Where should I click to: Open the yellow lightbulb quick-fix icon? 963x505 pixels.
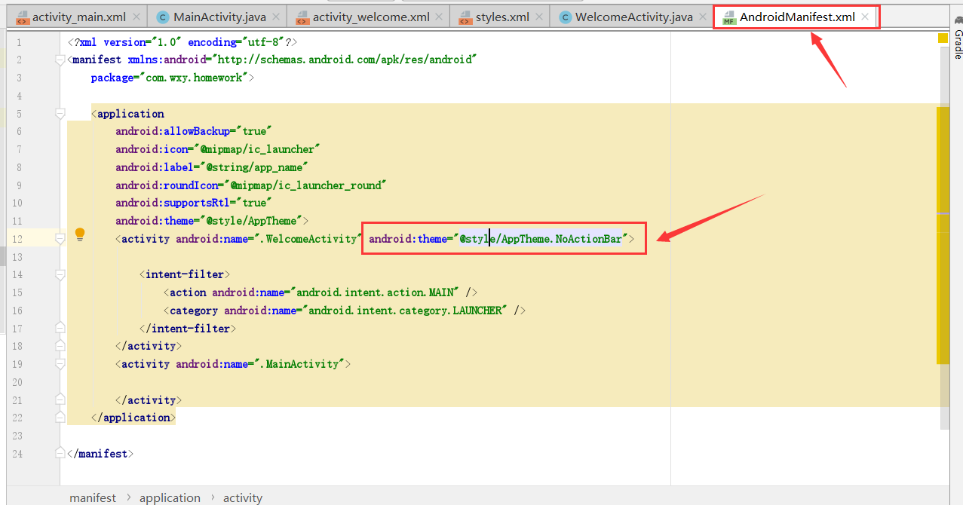tap(80, 235)
